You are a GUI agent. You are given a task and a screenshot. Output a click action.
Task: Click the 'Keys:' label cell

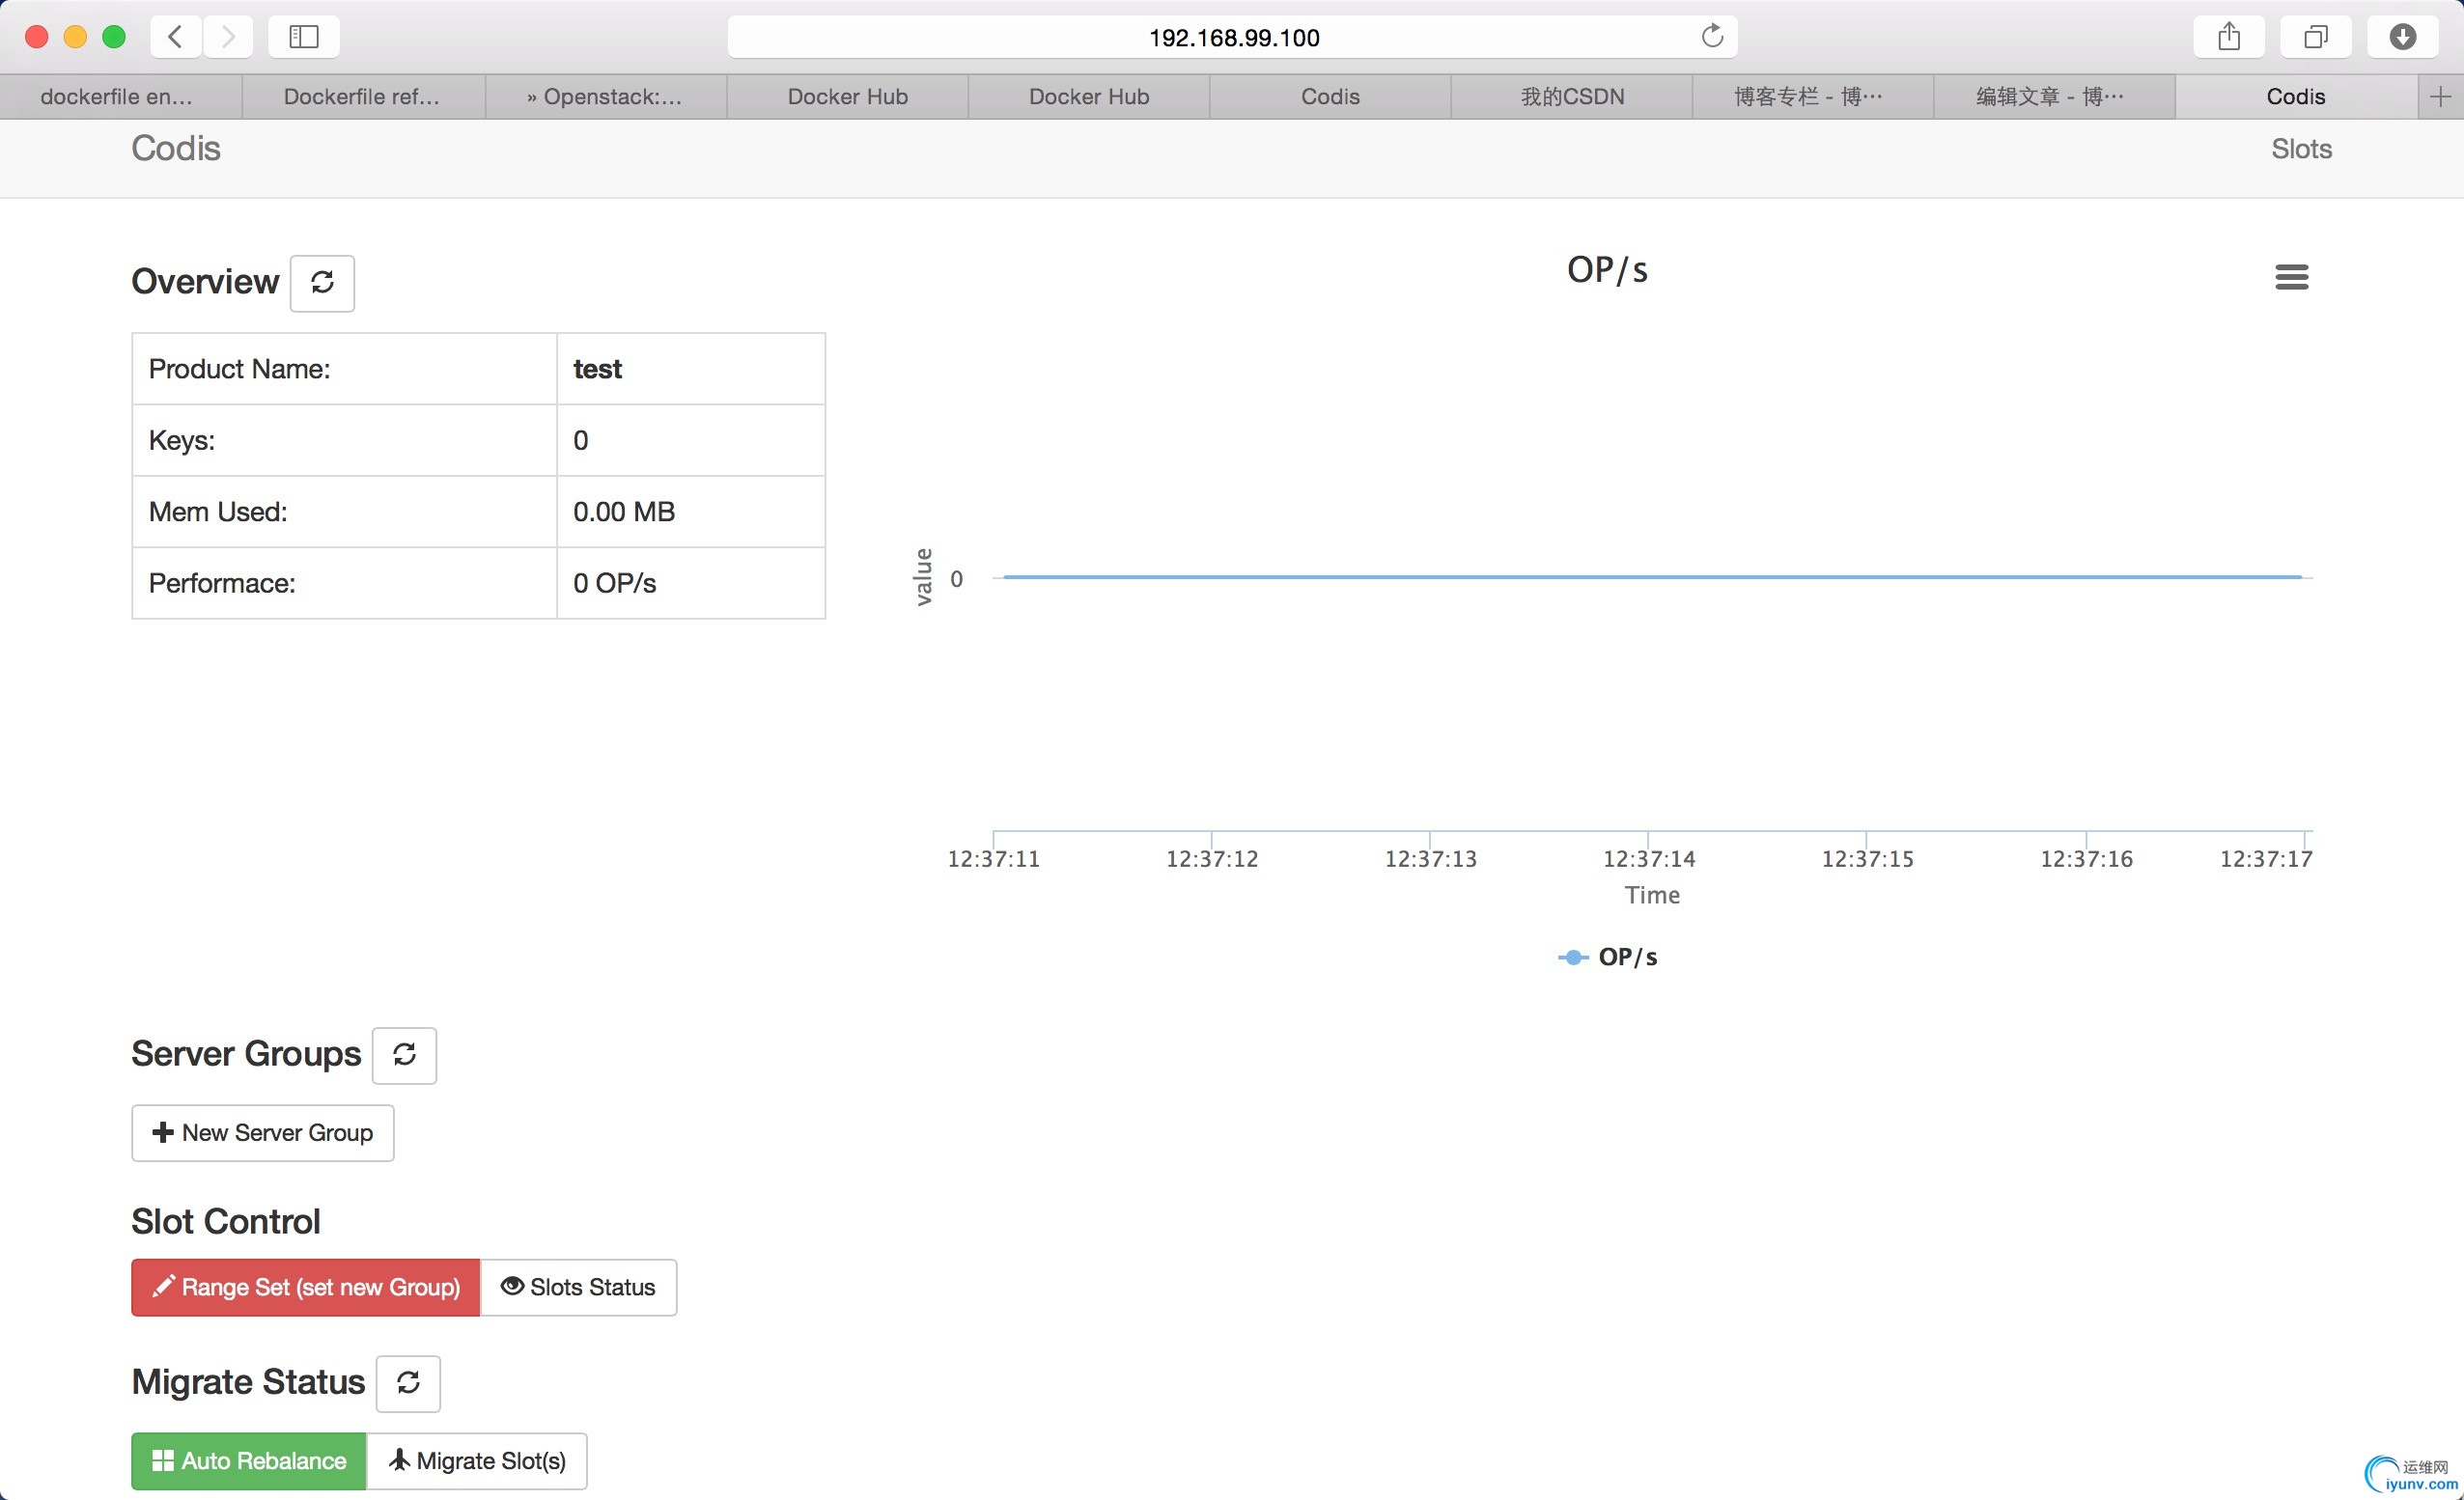click(x=344, y=441)
